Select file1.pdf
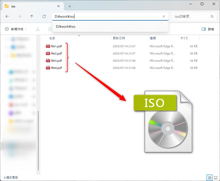The image size is (220, 181). (56, 46)
